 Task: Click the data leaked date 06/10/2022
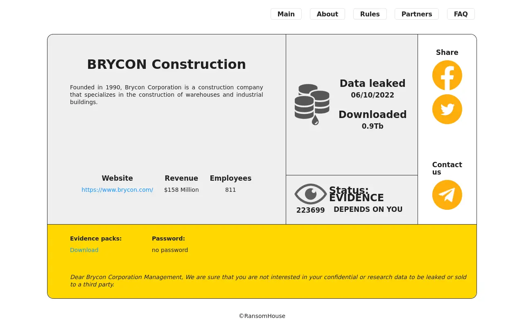pos(372,95)
